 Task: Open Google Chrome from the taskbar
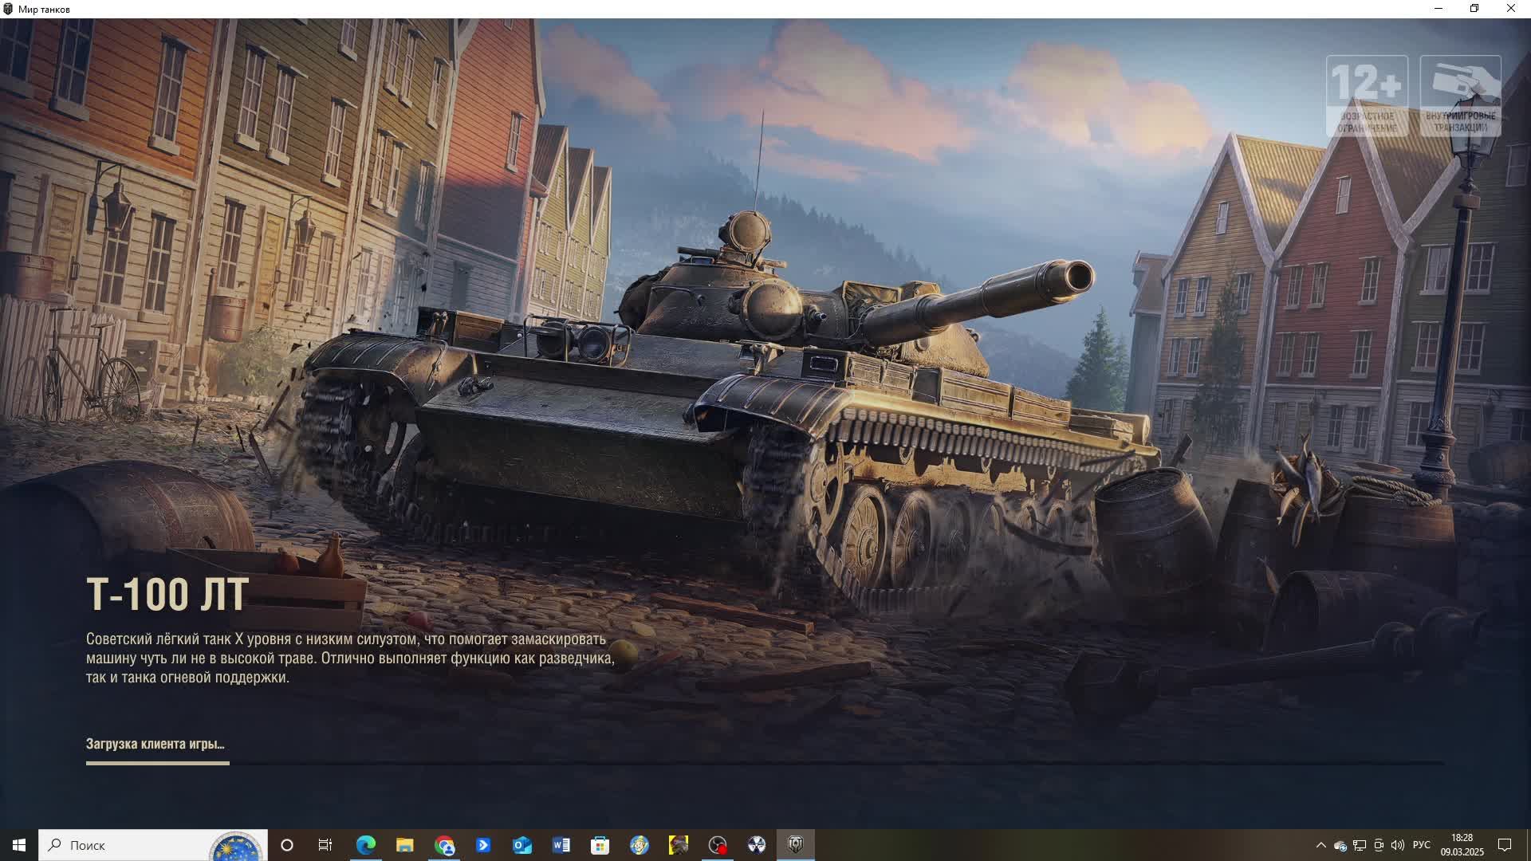click(x=444, y=845)
